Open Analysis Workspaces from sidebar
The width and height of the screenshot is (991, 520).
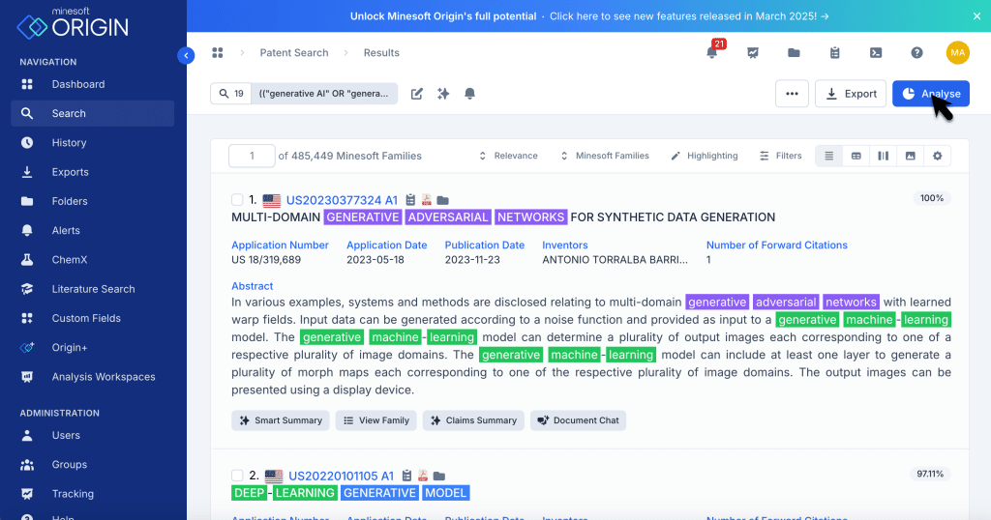click(x=103, y=377)
